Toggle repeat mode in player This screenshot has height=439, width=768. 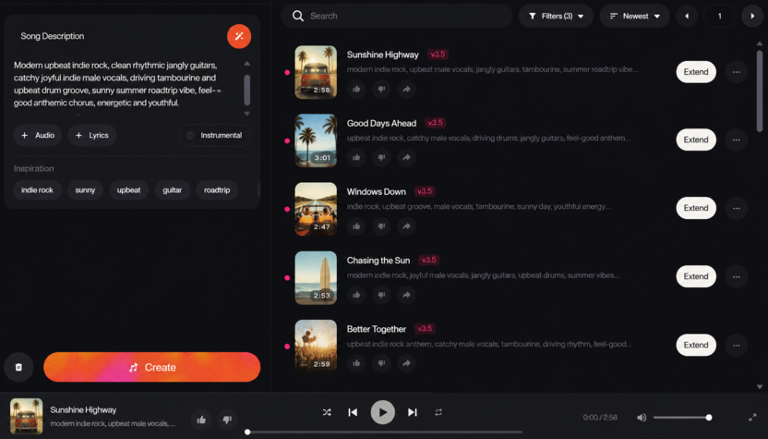pyautogui.click(x=438, y=412)
